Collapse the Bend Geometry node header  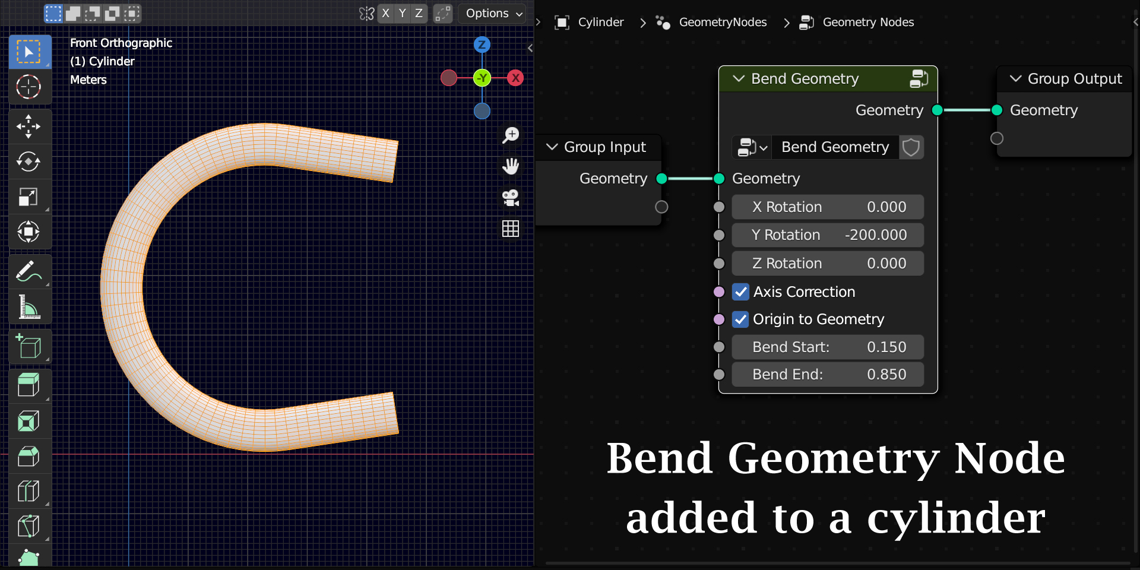click(x=739, y=78)
